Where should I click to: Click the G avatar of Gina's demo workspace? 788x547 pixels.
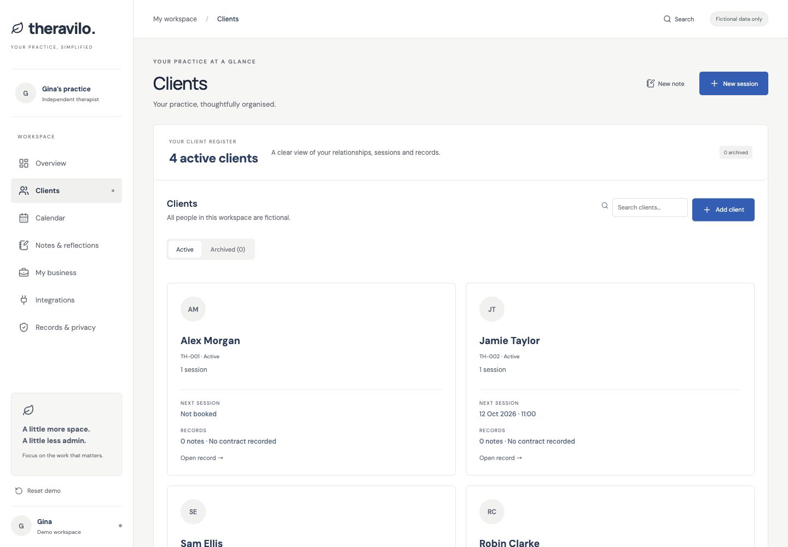coord(21,526)
